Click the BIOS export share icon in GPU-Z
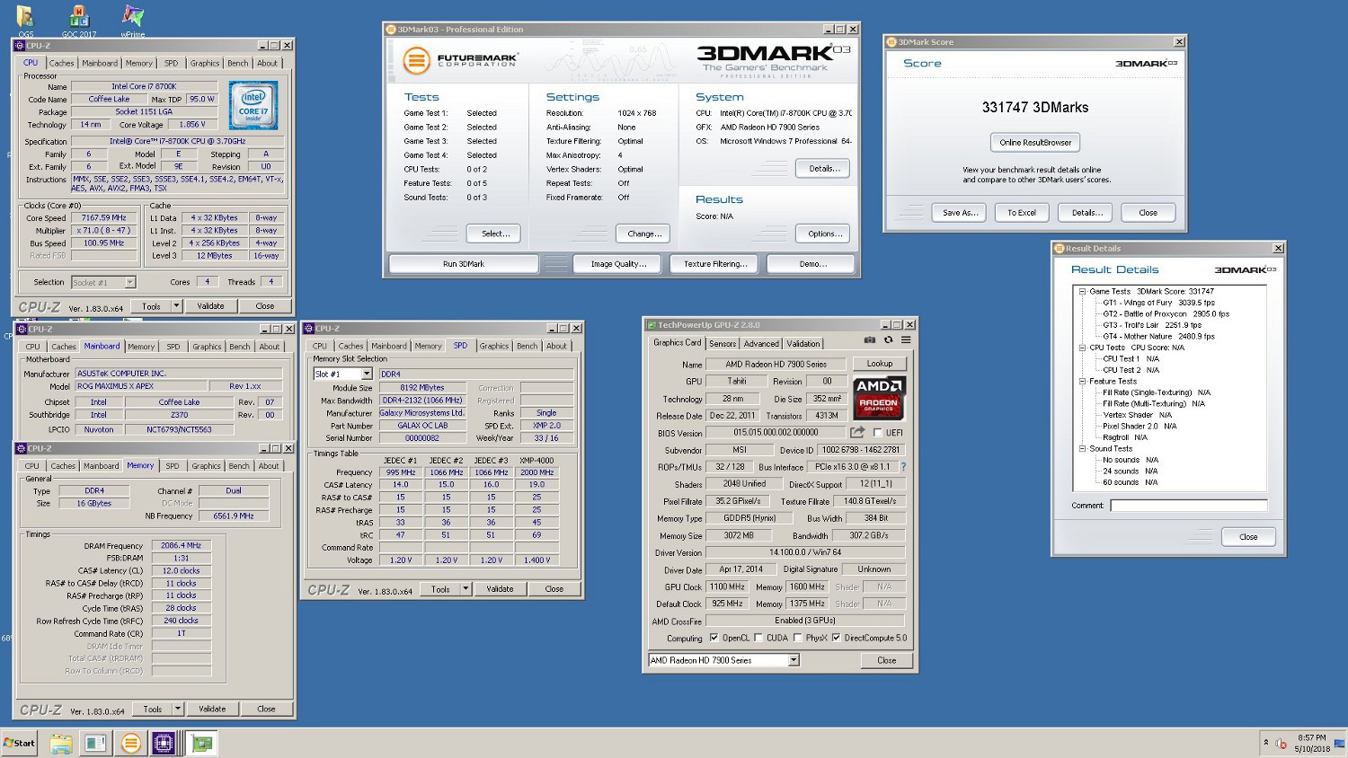Screen dimensions: 1348x758 click(857, 433)
